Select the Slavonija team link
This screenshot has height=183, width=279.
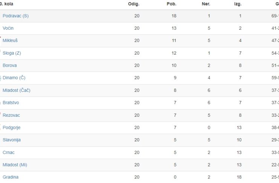tap(12, 140)
